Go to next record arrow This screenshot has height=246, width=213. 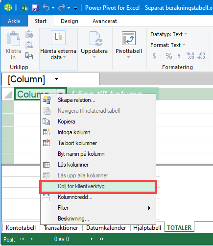pyautogui.click(x=92, y=239)
